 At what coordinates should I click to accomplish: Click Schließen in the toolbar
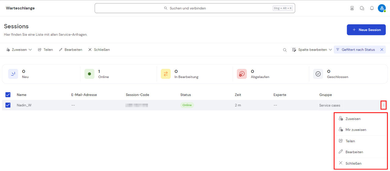(99, 50)
